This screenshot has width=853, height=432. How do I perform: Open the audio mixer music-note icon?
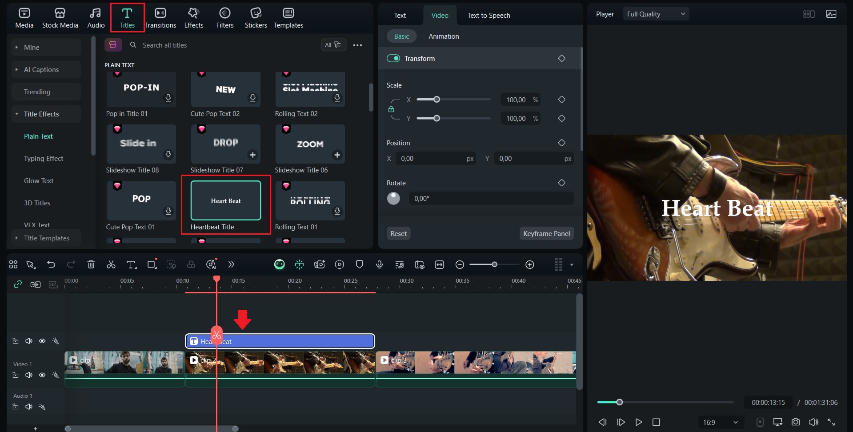click(x=400, y=264)
